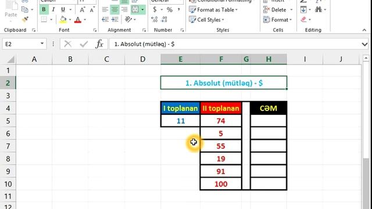Select cell containing 100
Viewport: 372px width, 209px height.
(x=221, y=184)
